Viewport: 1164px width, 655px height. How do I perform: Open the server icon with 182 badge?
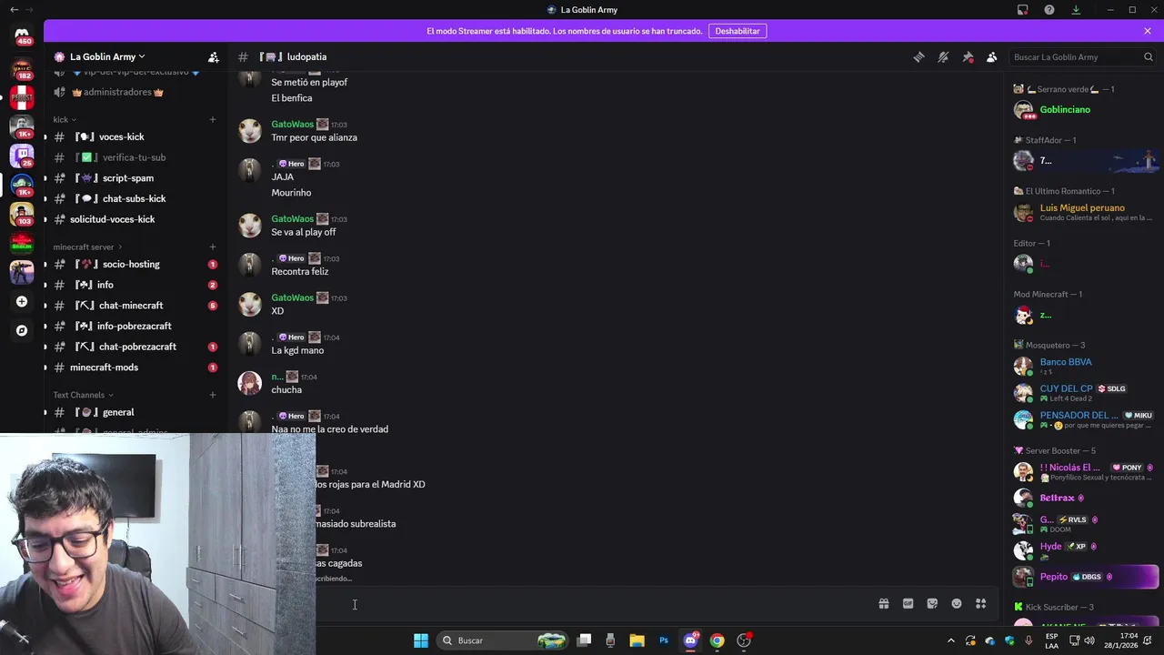[x=22, y=68]
